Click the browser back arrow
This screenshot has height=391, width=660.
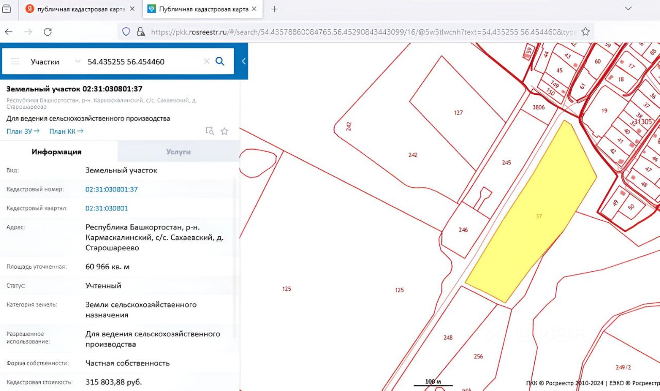pyautogui.click(x=8, y=31)
